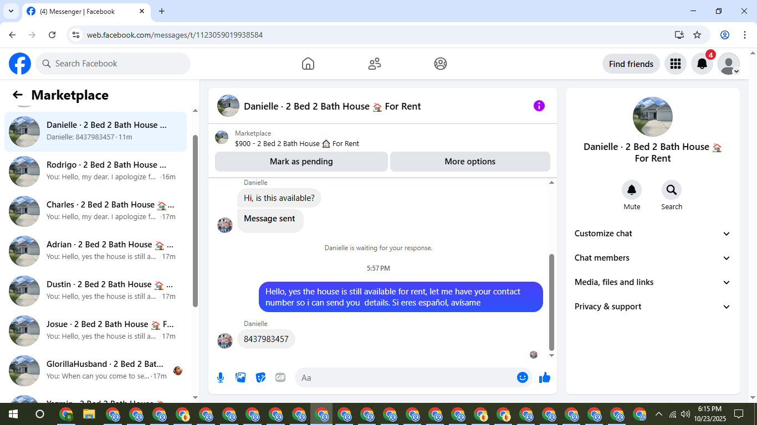Screen dimensions: 757x425
Task: Click More options button
Action: pyautogui.click(x=470, y=162)
